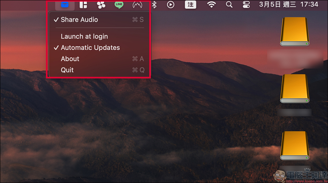Select the top yellow external drive
Image resolution: width=328 pixels, height=183 pixels.
coord(295,32)
